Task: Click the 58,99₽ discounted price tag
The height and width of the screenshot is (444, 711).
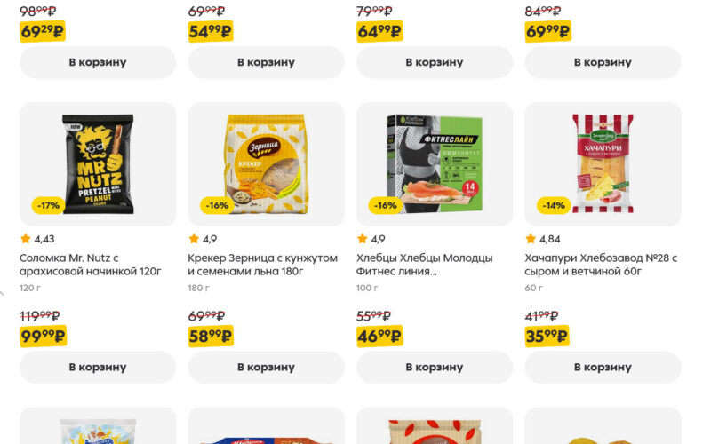Action: click(211, 337)
